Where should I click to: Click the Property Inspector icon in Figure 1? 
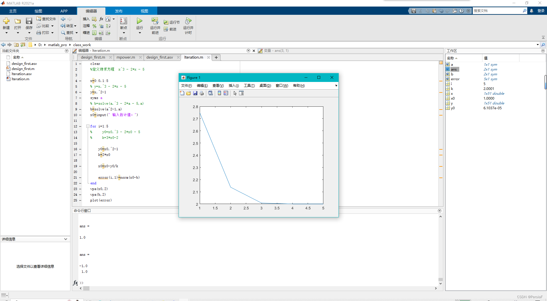[241, 93]
